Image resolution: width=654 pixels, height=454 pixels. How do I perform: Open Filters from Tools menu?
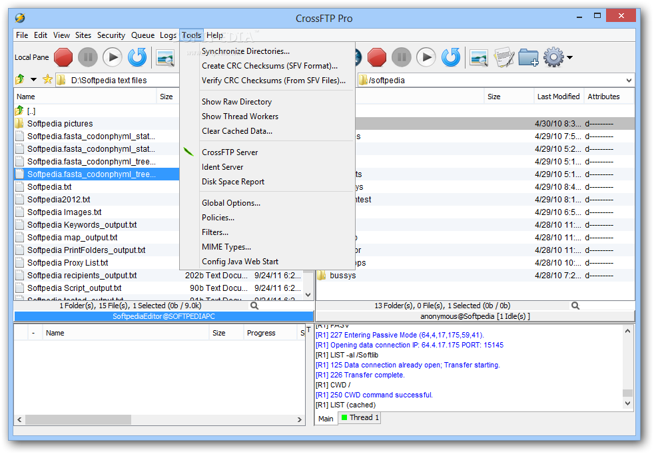tap(267, 232)
